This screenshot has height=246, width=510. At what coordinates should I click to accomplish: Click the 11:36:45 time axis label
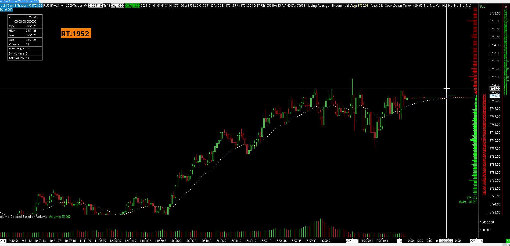[x=100, y=241]
